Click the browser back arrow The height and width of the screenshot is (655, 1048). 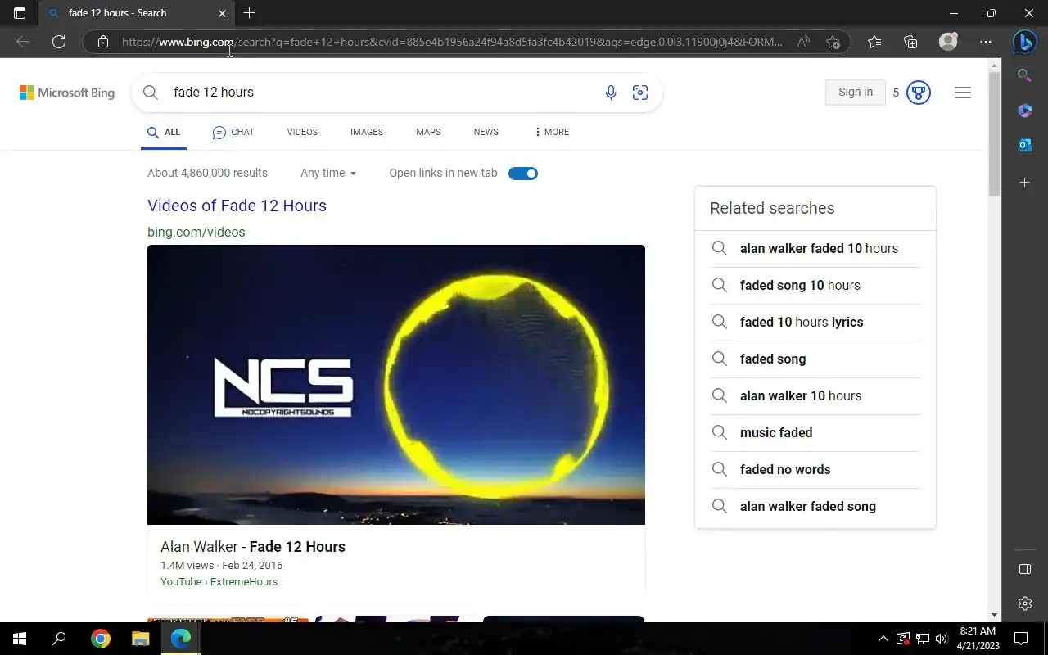pyautogui.click(x=23, y=42)
